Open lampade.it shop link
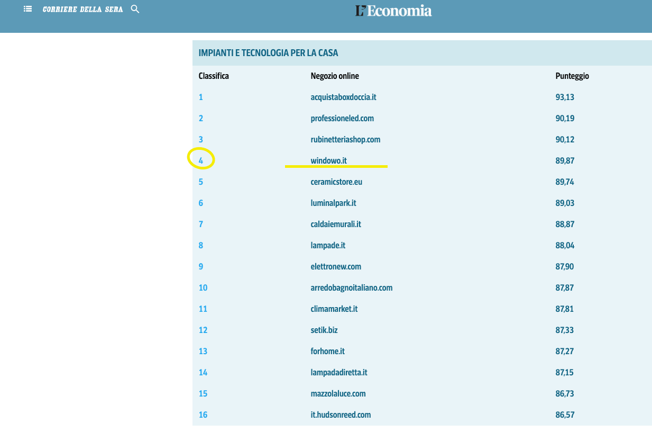The image size is (652, 432). tap(328, 245)
